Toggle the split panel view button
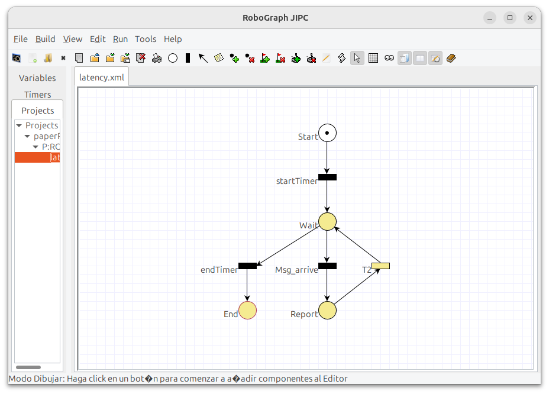The image size is (549, 394). pyautogui.click(x=420, y=58)
